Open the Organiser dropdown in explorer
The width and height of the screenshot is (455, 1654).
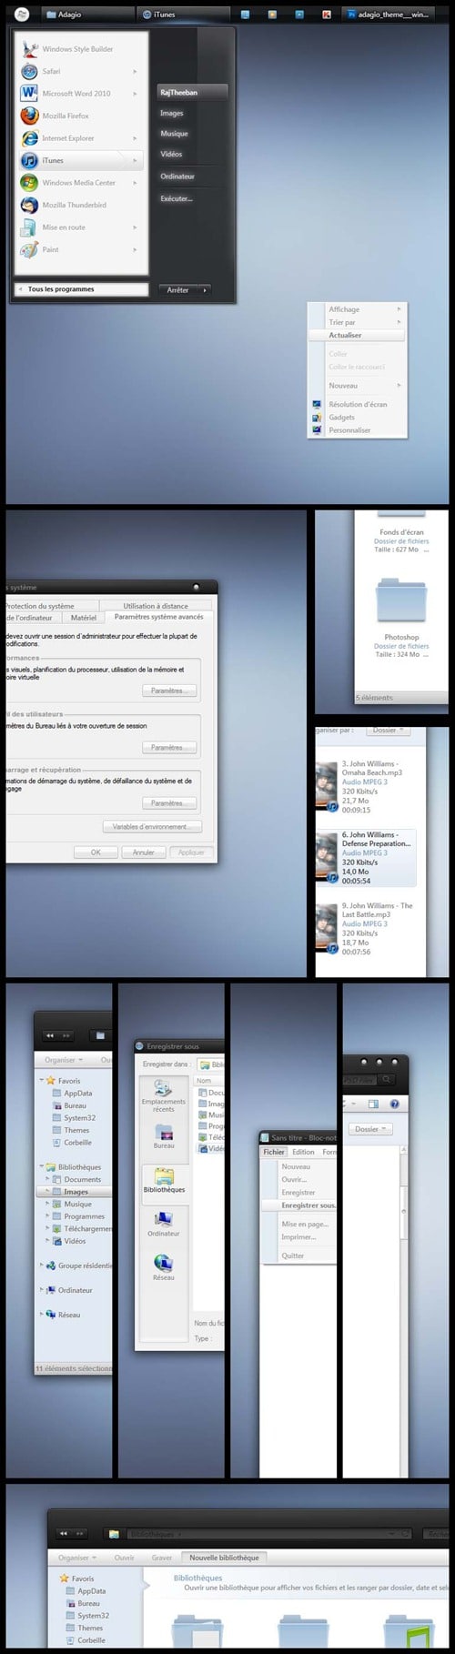point(64,1060)
